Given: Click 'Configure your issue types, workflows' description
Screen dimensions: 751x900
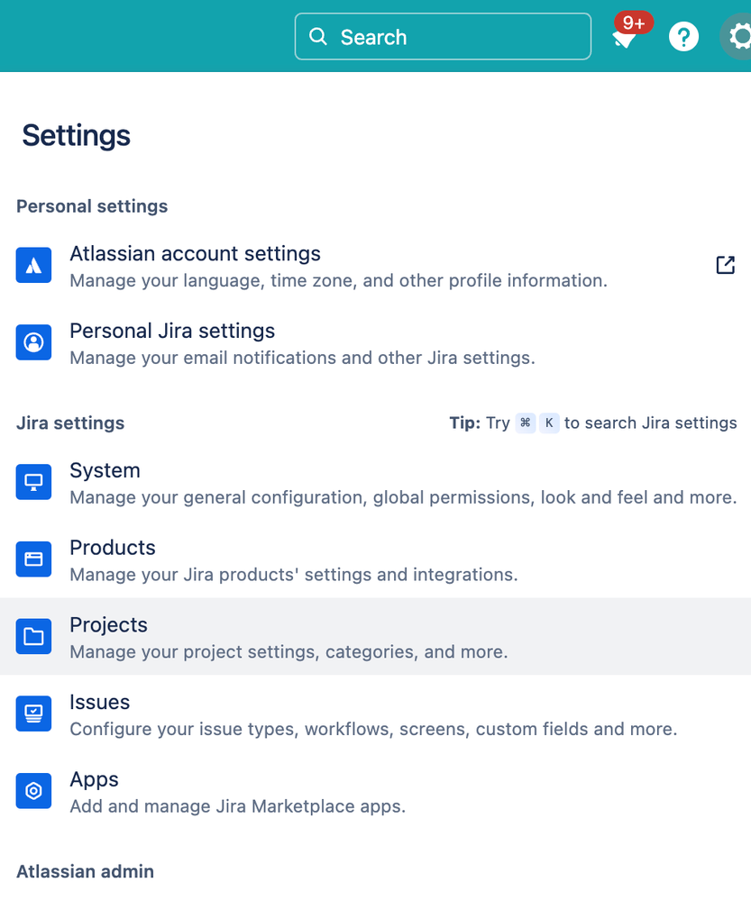Looking at the screenshot, I should 373,729.
